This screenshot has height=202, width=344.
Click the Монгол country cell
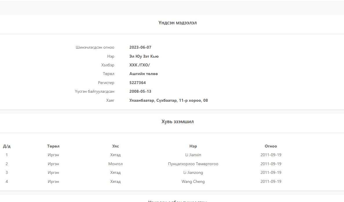pyautogui.click(x=116, y=164)
